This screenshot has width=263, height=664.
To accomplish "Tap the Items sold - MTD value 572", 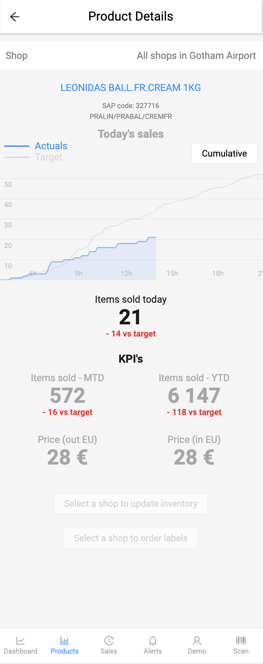I will pyautogui.click(x=67, y=395).
